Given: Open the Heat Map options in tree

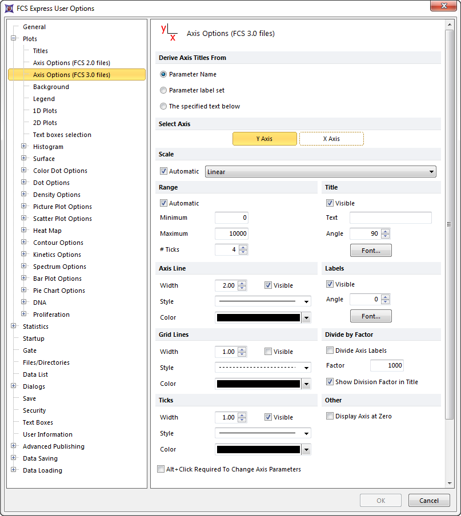Looking at the screenshot, I should point(47,231).
